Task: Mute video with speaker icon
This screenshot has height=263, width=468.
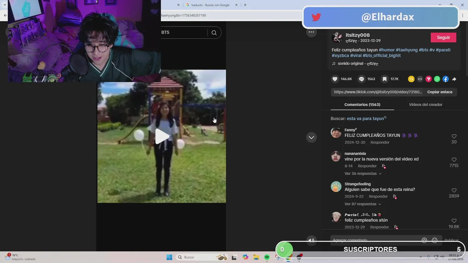Action: [311, 240]
